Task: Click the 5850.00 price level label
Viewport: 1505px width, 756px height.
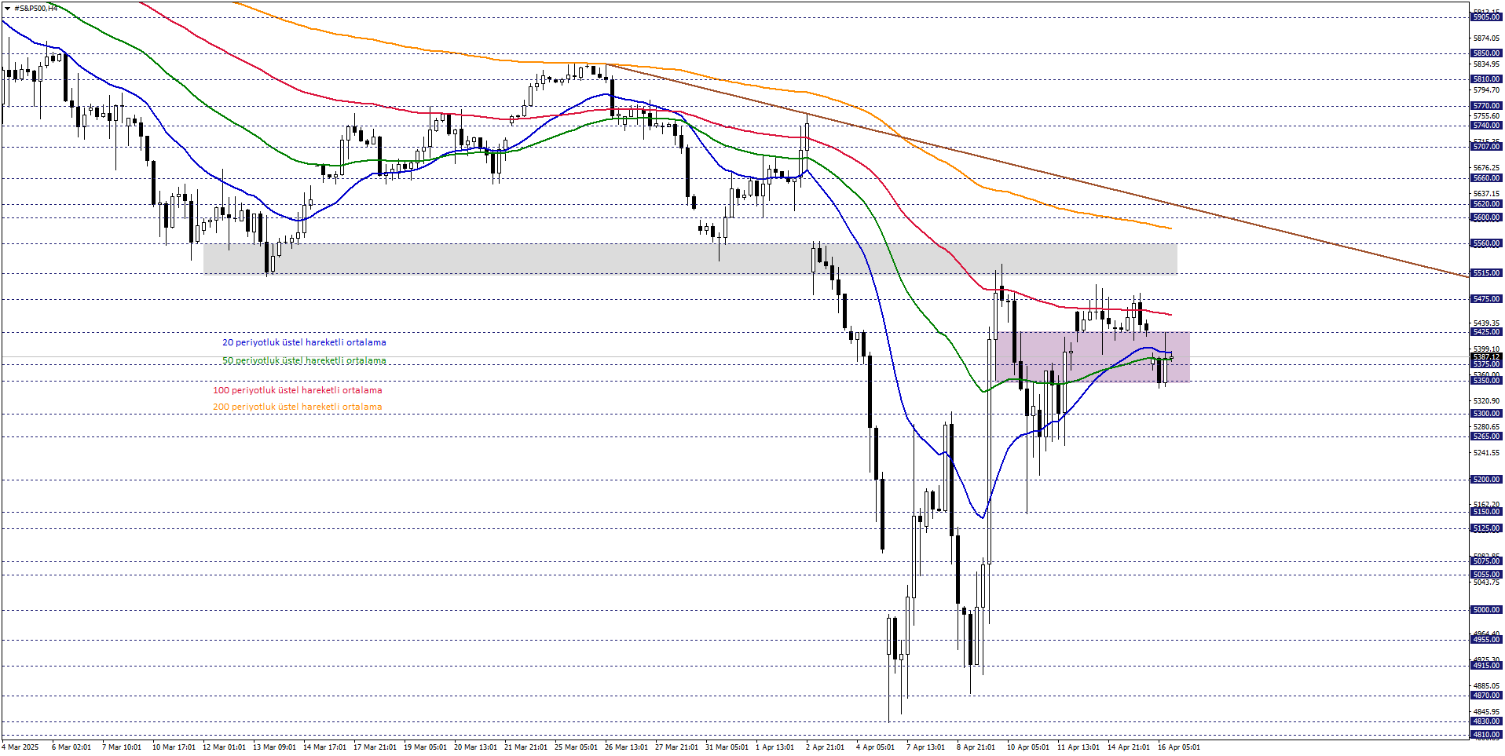Action: tap(1486, 53)
